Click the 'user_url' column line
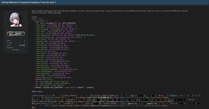The height and width of the screenshot is (109, 209). coord(55,33)
